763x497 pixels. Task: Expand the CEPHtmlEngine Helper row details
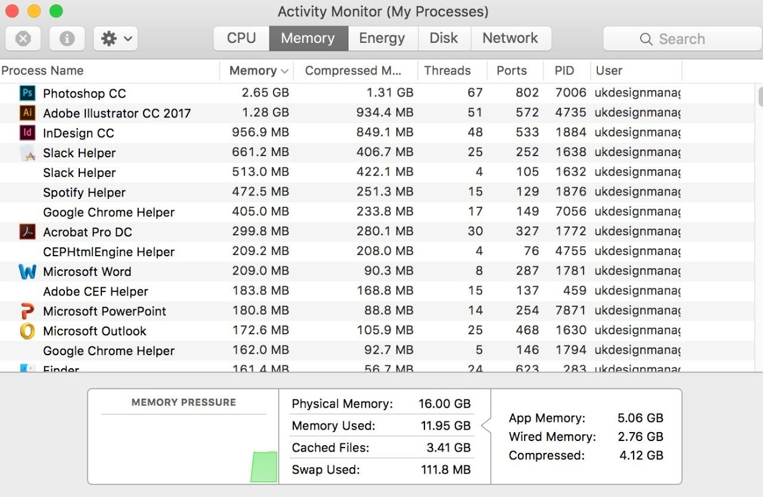(x=107, y=251)
